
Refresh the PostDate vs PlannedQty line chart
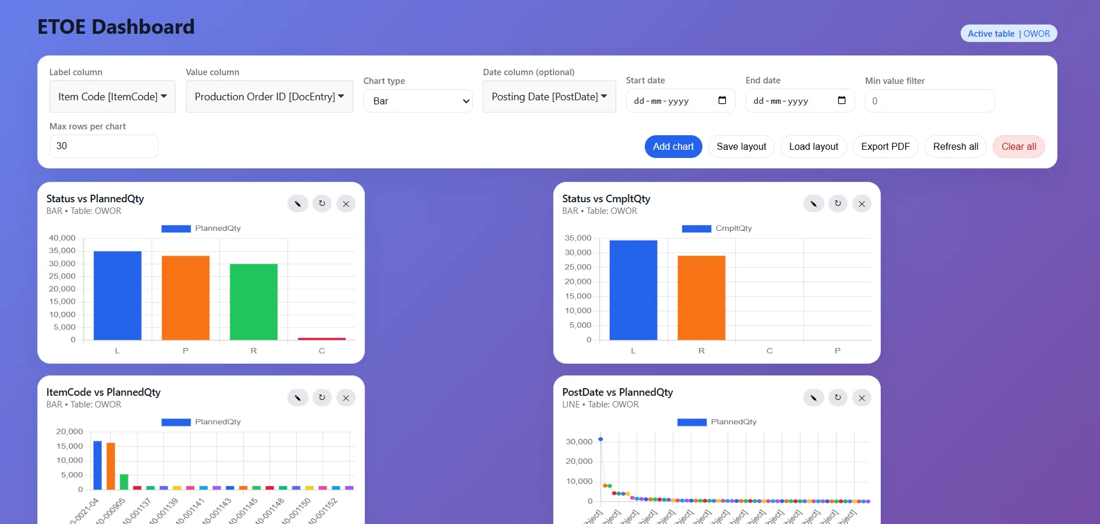[838, 398]
